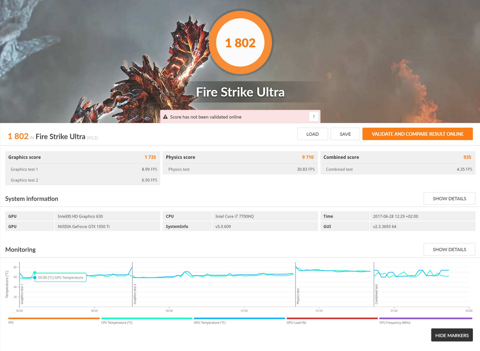Viewport: 480px width, 351px height.
Task: Toggle the CPU Frequency legend entry
Action: point(426,320)
